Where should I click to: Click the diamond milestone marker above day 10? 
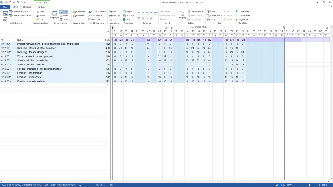coord(166,28)
